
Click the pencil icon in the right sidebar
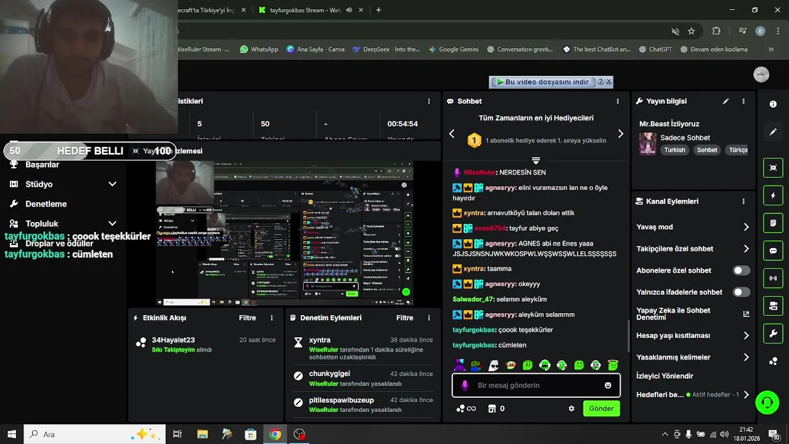773,132
